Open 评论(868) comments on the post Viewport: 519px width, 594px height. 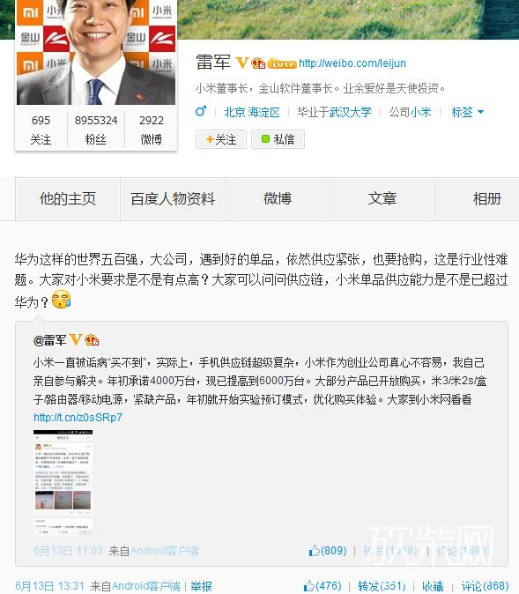485,586
